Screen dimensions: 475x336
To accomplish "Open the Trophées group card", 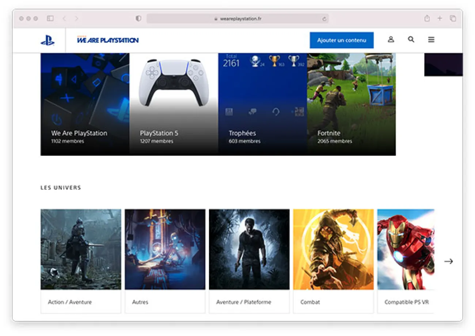I will pos(263,104).
